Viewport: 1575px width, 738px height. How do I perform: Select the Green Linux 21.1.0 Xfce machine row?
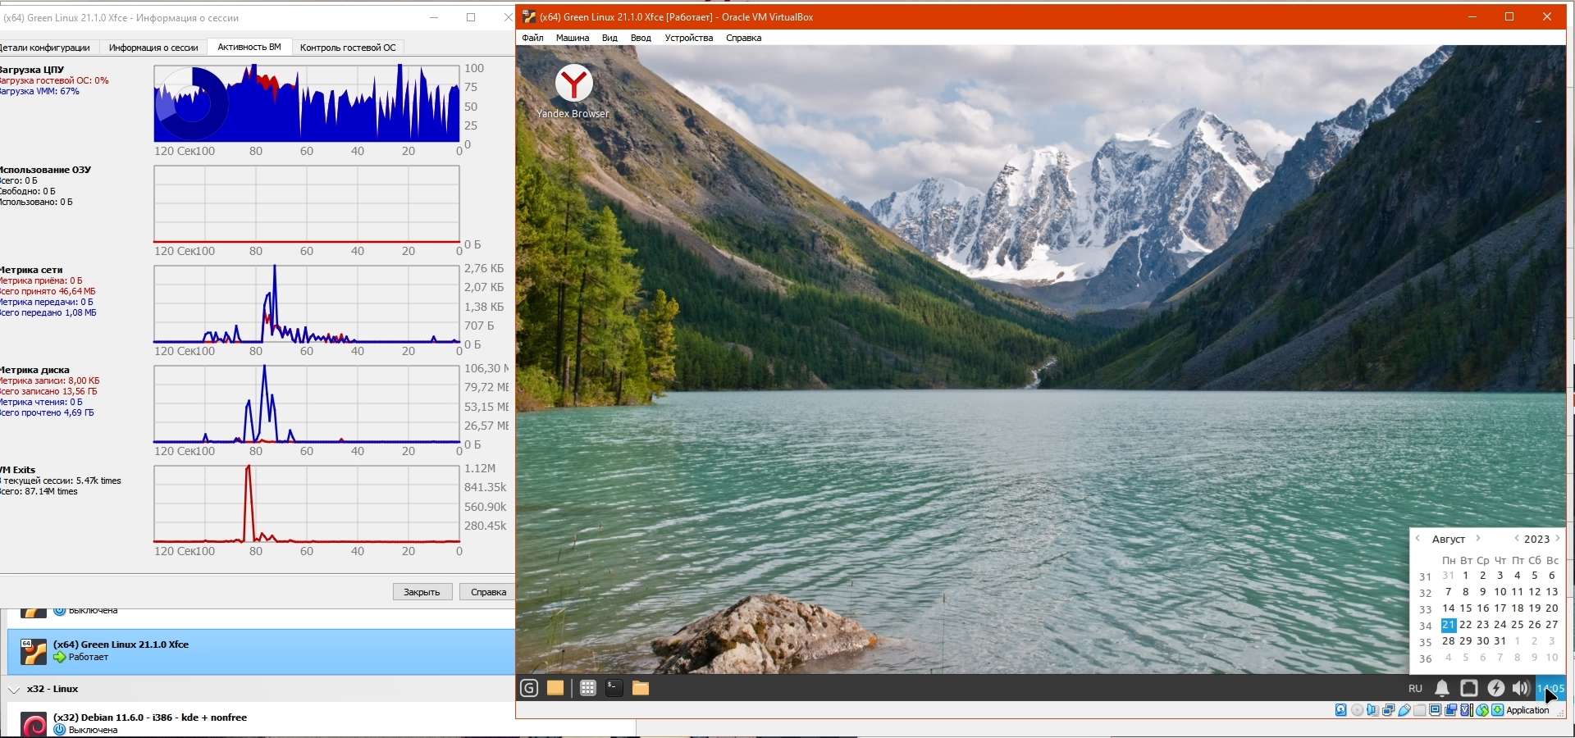[x=261, y=652]
